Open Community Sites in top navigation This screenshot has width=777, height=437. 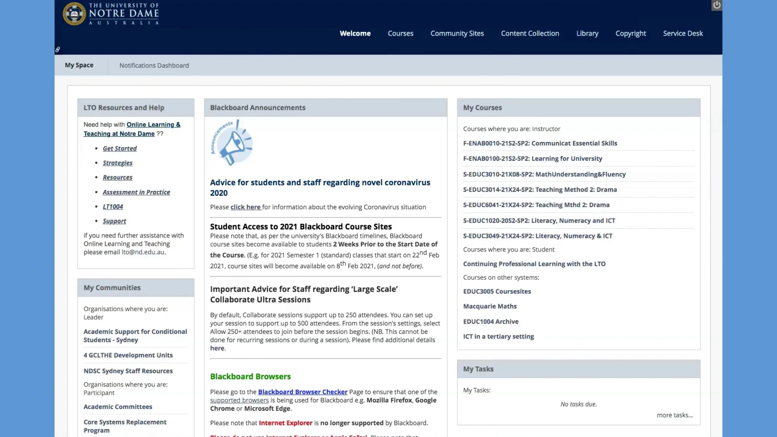click(x=457, y=34)
